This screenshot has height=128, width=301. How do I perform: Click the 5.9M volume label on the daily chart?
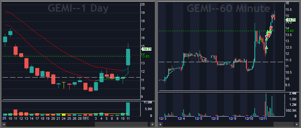[x=149, y=109]
